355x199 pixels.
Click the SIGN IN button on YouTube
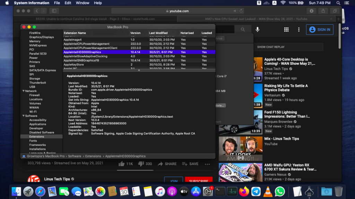(320, 30)
